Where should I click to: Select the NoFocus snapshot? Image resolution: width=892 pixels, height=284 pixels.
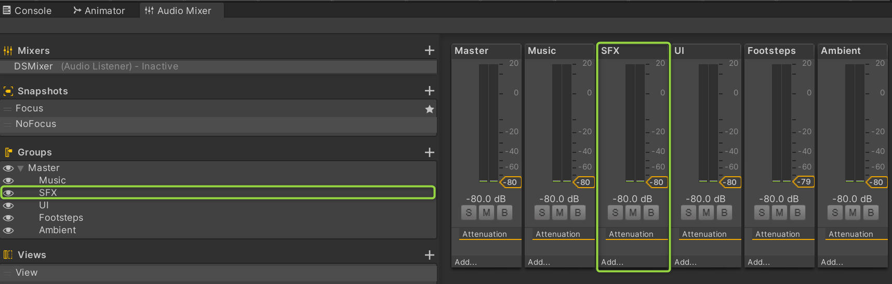[36, 124]
